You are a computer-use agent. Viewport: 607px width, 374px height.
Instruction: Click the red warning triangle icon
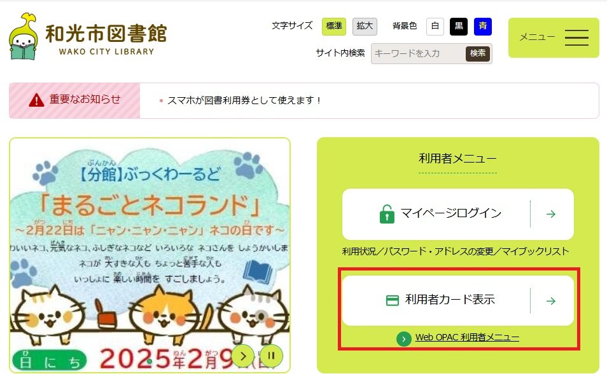click(x=36, y=100)
